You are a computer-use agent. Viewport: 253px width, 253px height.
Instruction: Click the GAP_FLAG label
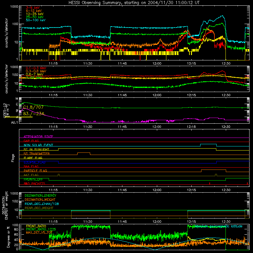point(31,141)
